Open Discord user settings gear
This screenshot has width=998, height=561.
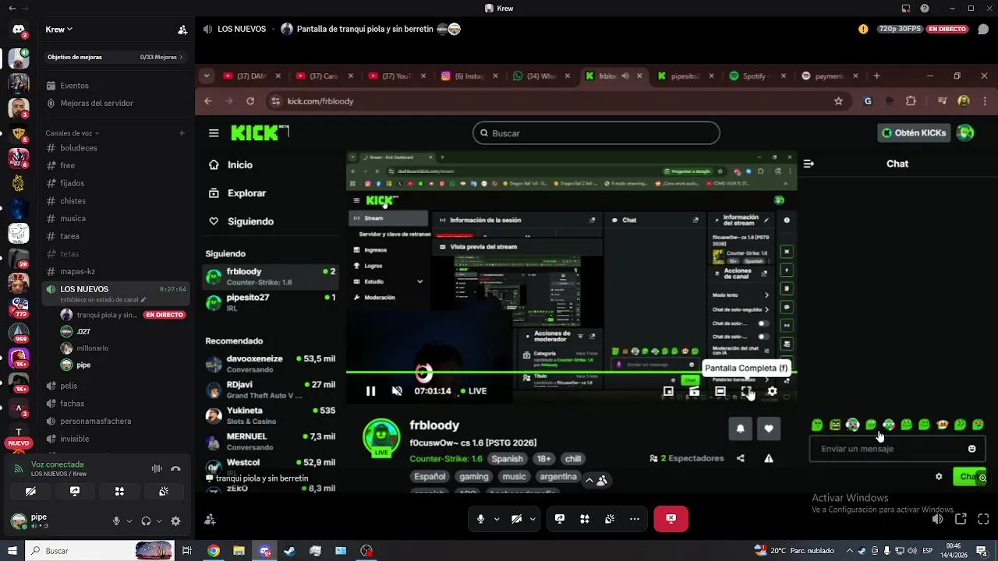pyautogui.click(x=175, y=521)
